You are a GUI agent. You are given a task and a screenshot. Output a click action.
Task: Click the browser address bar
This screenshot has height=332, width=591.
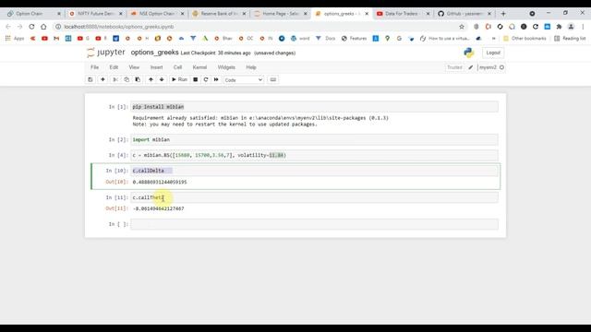pyautogui.click(x=257, y=27)
